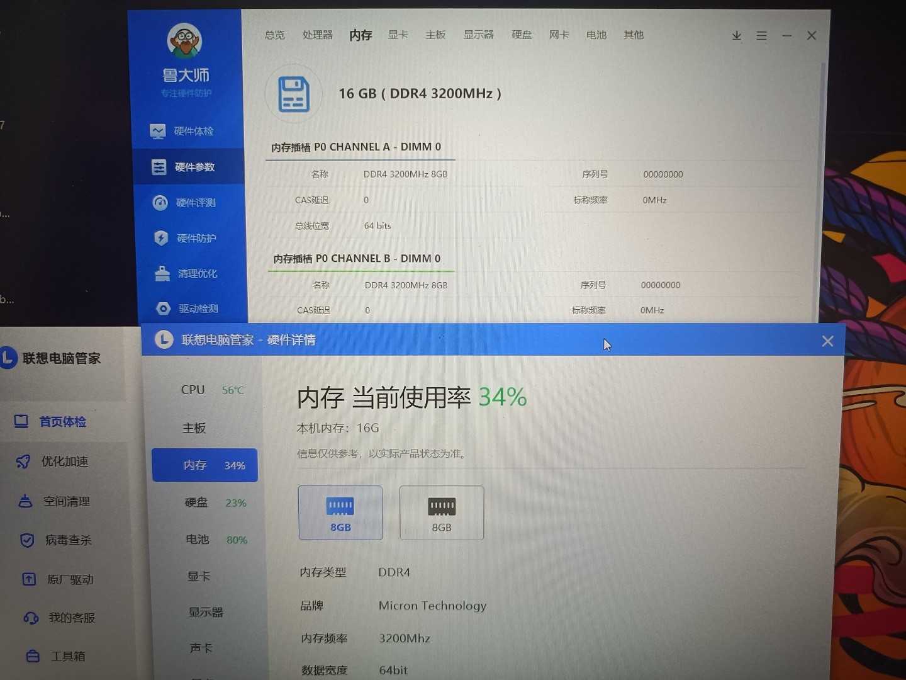Select 硬件参数 in Lu Master sidebar
Viewport: 906px width, 680px height.
click(188, 167)
